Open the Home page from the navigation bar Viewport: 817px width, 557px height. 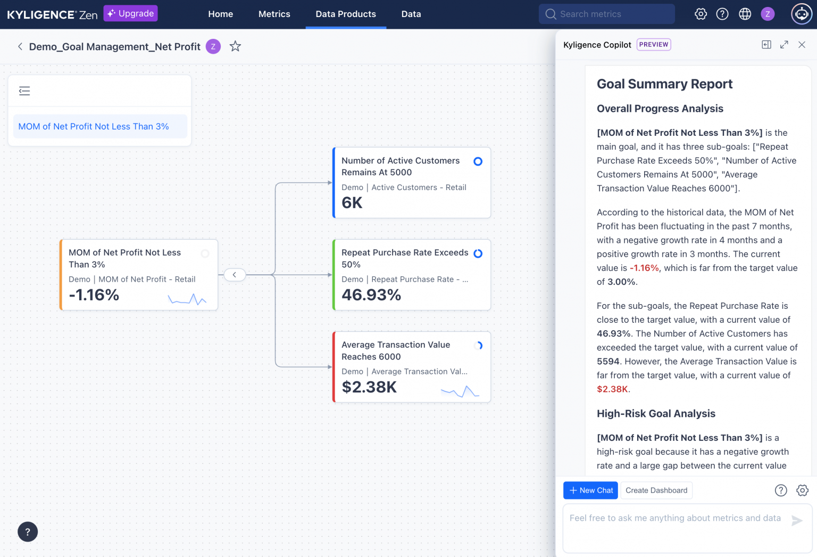click(x=221, y=14)
